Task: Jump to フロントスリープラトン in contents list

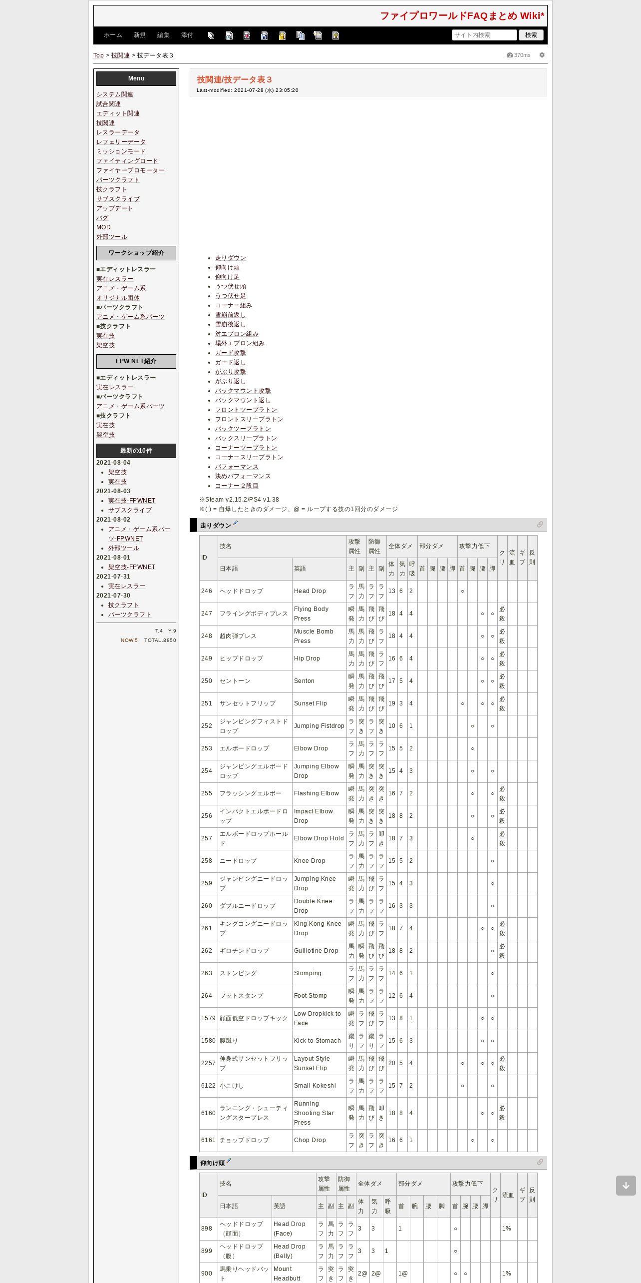Action: [249, 419]
